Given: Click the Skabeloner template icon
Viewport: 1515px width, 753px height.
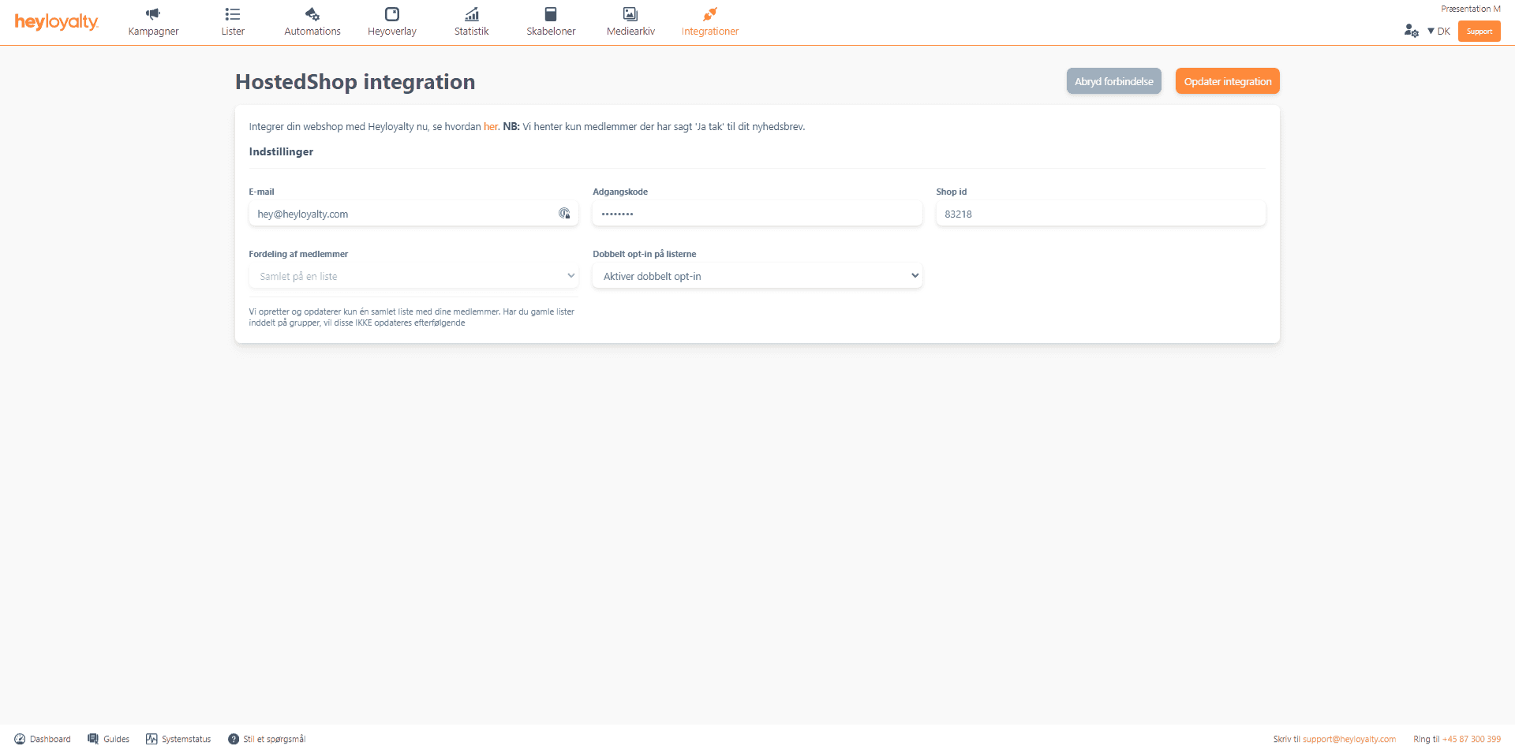Looking at the screenshot, I should [x=551, y=14].
